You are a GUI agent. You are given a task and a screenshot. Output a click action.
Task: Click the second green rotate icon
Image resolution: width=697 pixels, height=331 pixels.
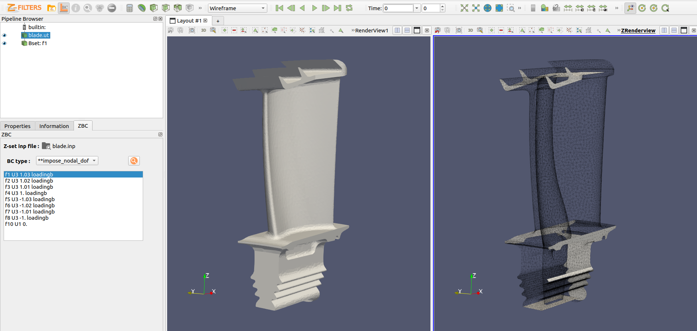654,8
